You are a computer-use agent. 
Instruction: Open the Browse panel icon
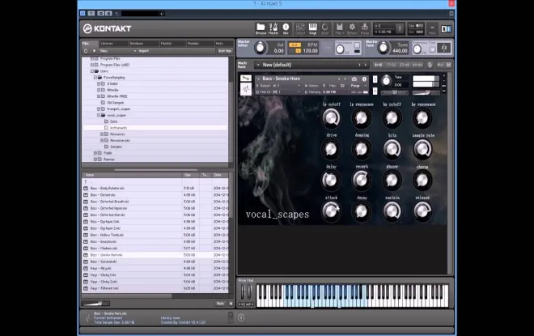click(x=261, y=28)
